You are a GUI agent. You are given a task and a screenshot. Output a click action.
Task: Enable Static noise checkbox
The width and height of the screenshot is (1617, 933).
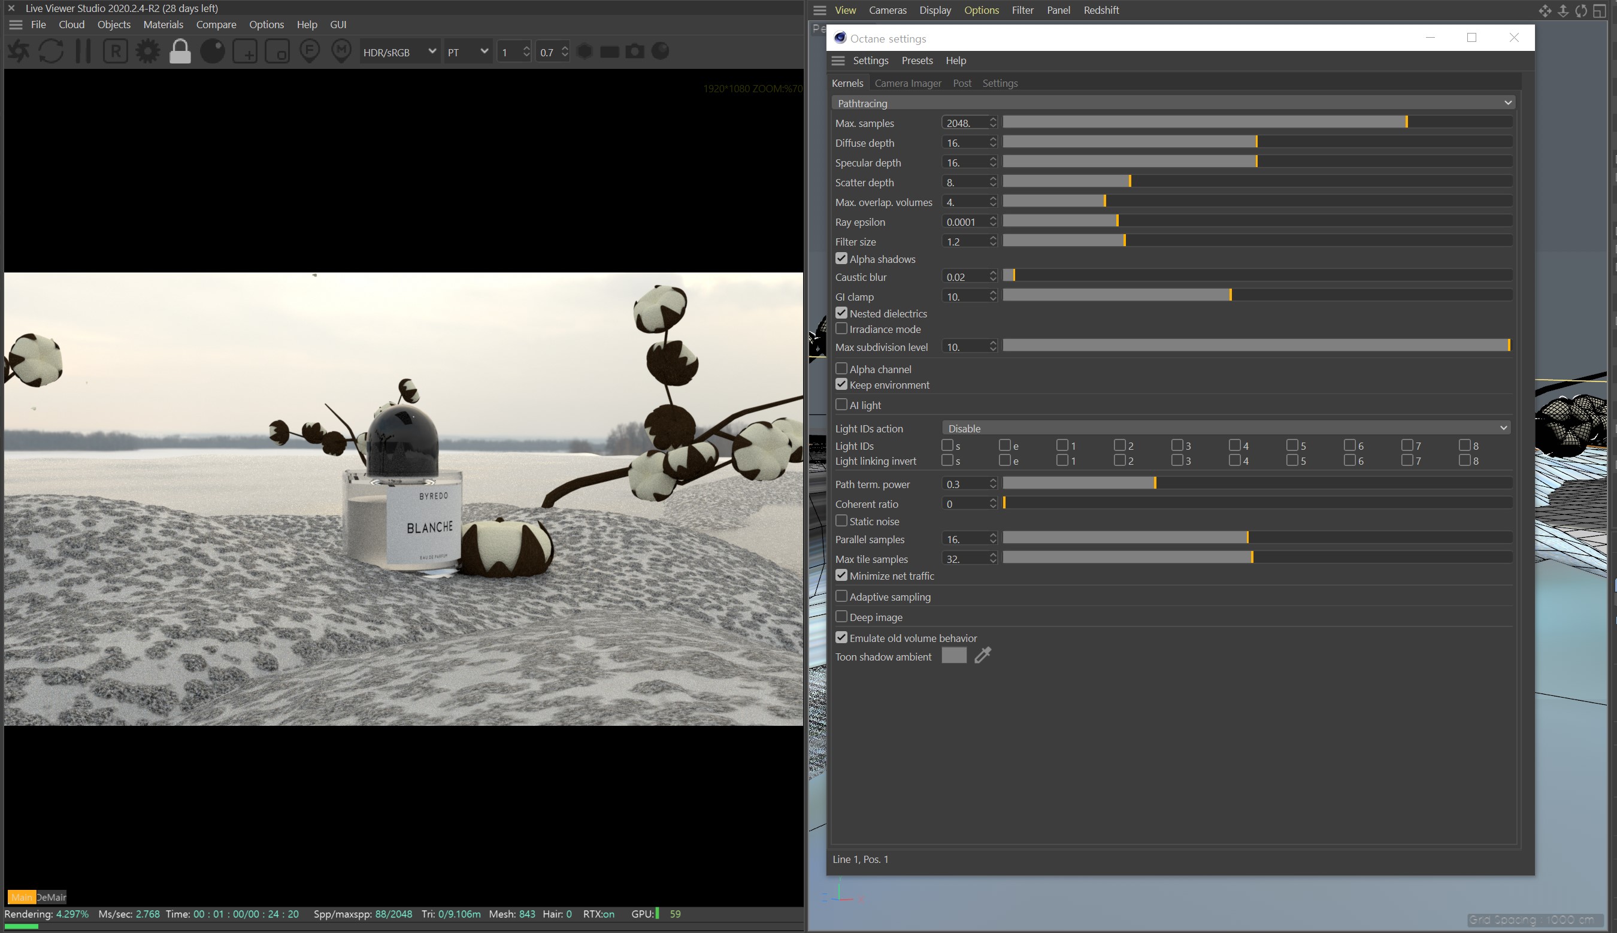click(x=841, y=521)
